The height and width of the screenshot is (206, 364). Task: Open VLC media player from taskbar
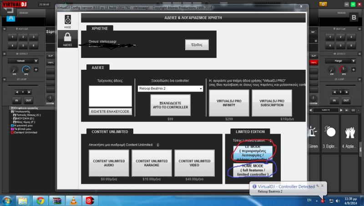tap(74, 201)
